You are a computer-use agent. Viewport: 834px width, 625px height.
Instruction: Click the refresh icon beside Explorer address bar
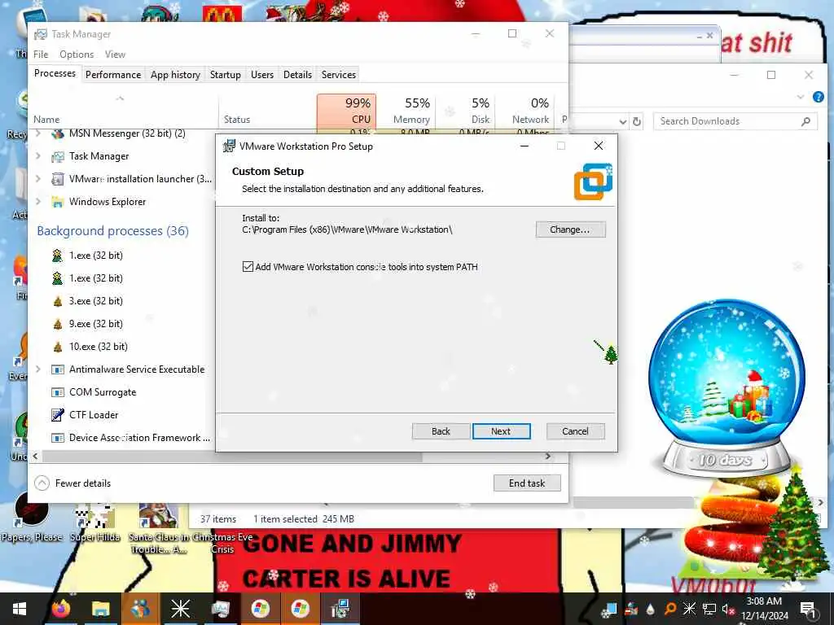click(637, 122)
